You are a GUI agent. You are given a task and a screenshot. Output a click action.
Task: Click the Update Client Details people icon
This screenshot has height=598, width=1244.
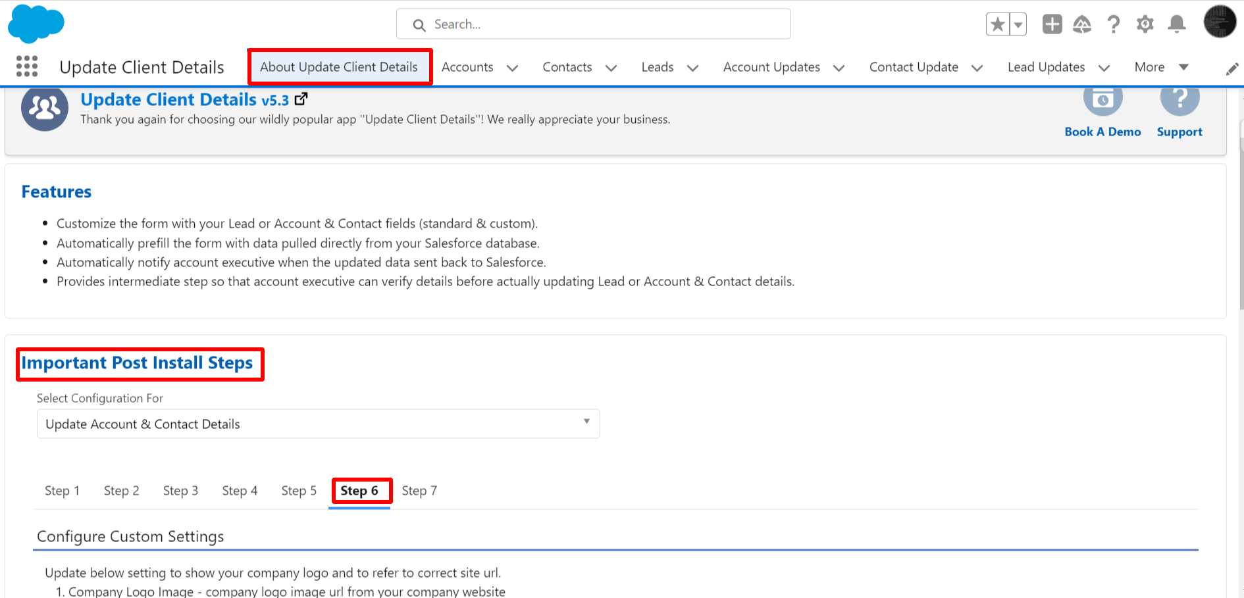tap(45, 107)
